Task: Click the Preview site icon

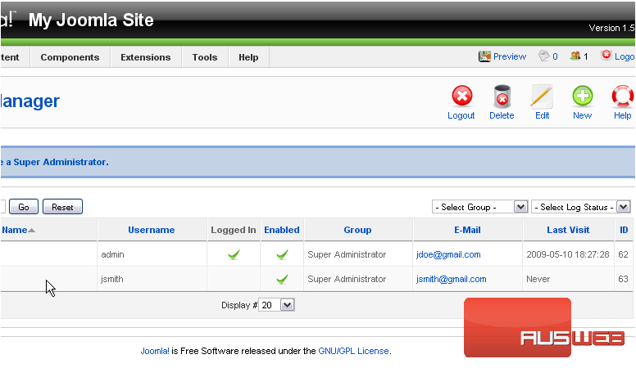Action: 485,56
